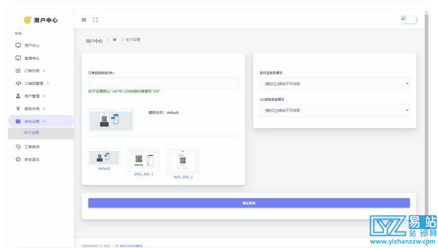Click the user avatar in top right
Viewport: 438px width, 248px height.
408,19
